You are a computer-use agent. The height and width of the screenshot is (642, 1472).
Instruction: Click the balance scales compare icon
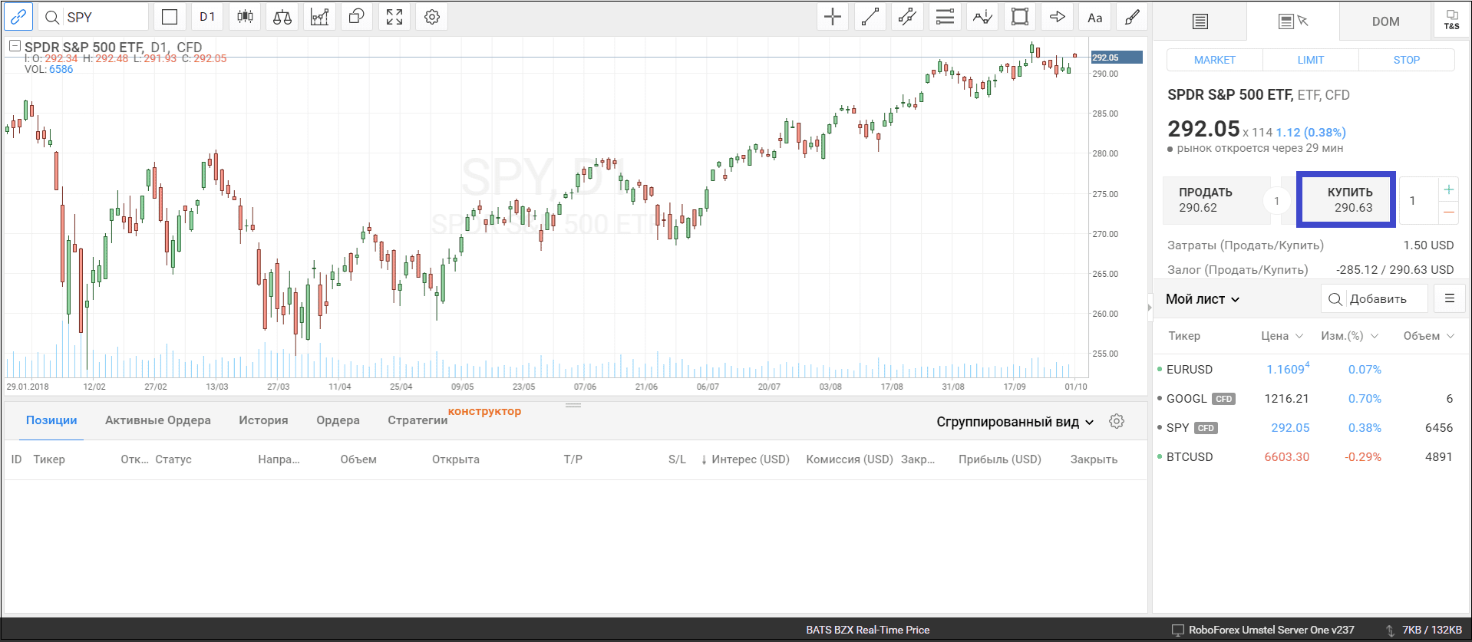[282, 16]
